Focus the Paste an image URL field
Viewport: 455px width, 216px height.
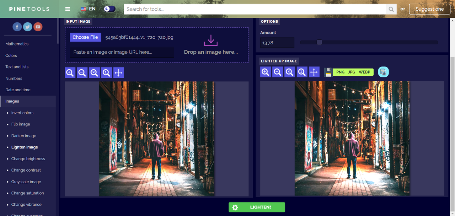point(122,52)
